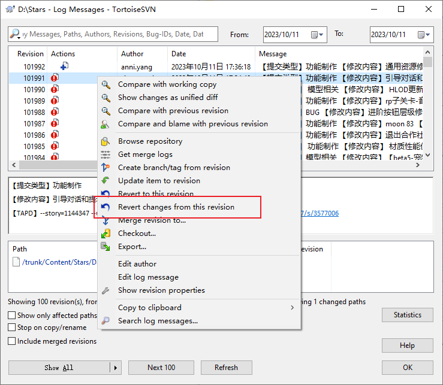Click the Browse repository icon

106,141
